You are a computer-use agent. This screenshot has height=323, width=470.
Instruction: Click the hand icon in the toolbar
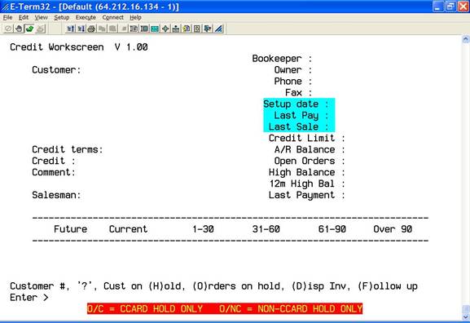(20, 29)
